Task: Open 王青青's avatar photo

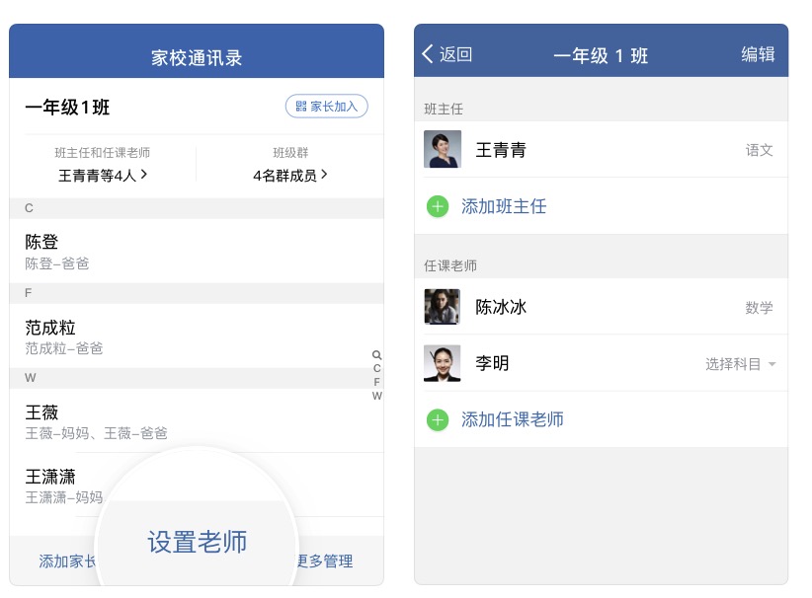Action: tap(443, 150)
